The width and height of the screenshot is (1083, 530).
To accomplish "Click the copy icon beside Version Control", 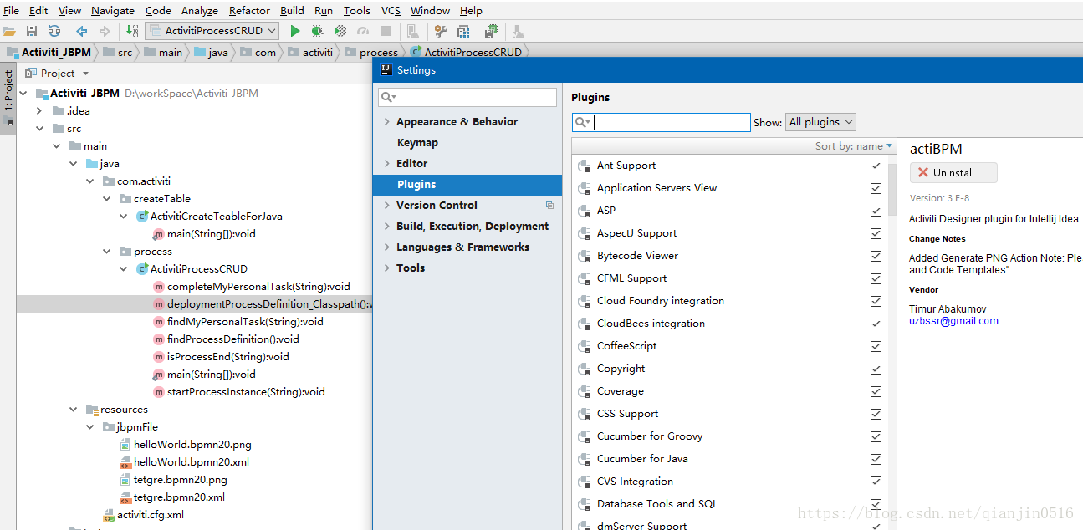I will click(549, 205).
